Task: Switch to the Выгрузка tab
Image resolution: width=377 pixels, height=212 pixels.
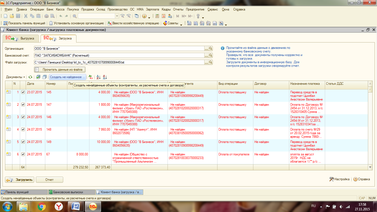Action: 20,38
